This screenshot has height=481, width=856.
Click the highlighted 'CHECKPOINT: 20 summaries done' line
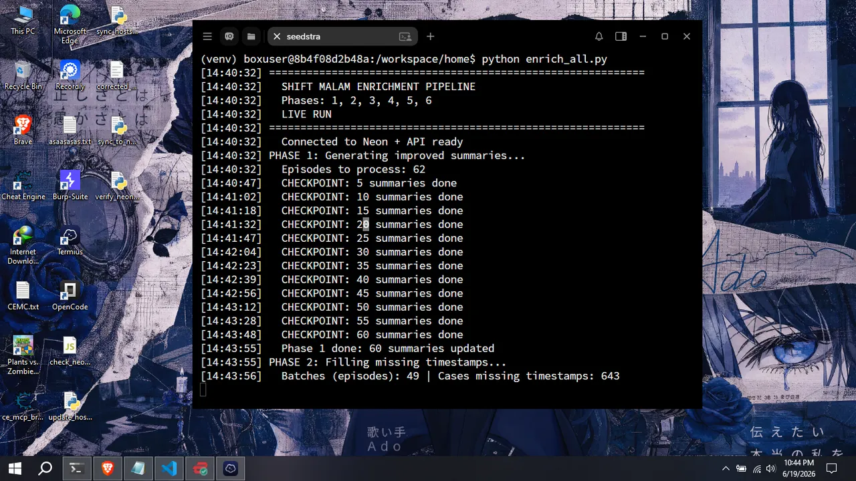click(372, 224)
